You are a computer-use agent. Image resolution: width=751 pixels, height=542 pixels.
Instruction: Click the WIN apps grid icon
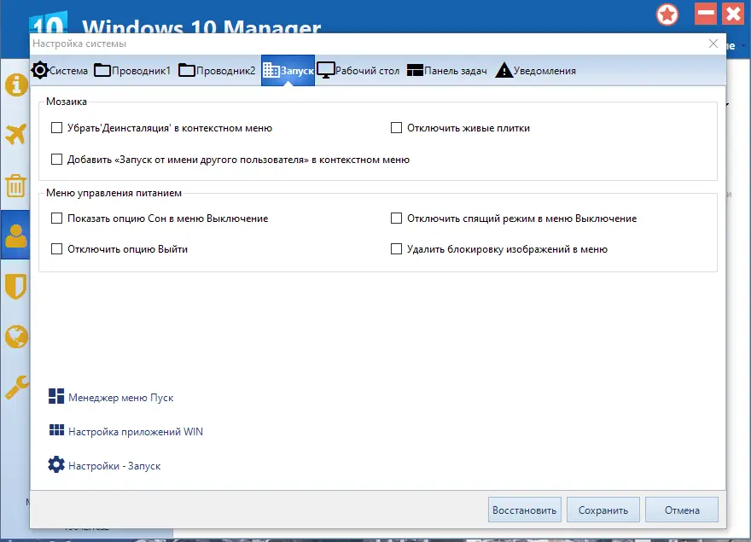[56, 430]
